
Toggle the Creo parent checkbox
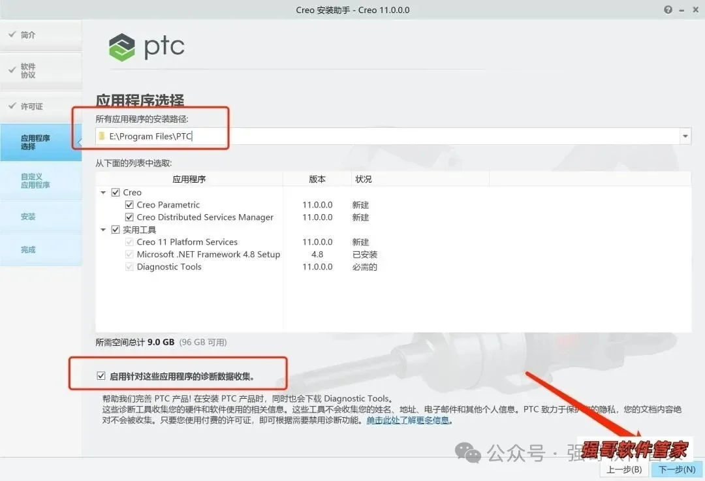coord(116,193)
